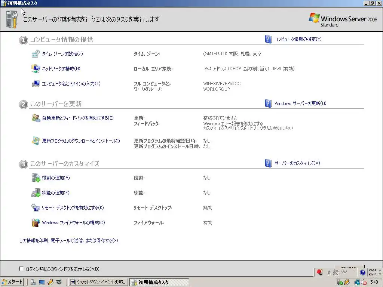Open Windows ファイアウォールの構成(O) link
This screenshot has width=383, height=287.
pyautogui.click(x=73, y=223)
